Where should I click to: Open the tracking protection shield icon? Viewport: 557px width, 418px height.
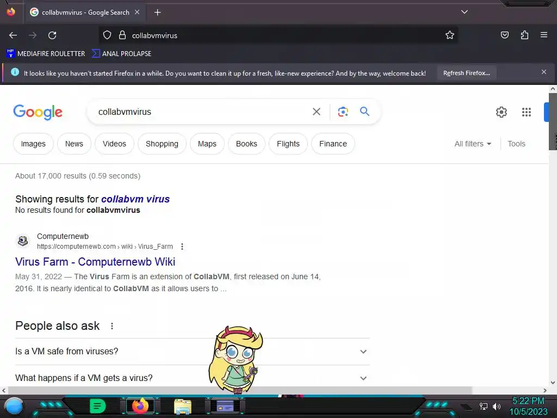(x=107, y=35)
